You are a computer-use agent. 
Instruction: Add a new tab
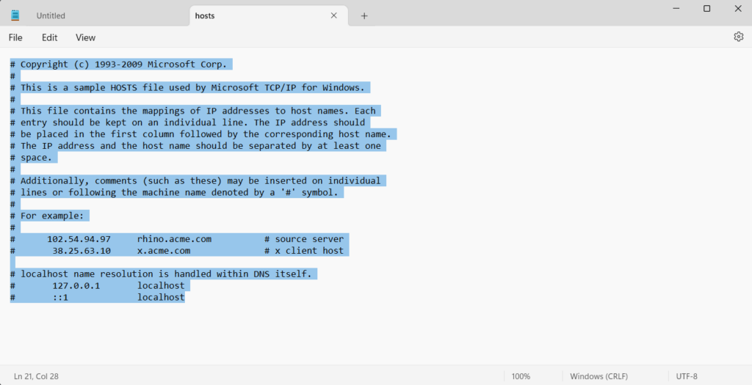(364, 16)
